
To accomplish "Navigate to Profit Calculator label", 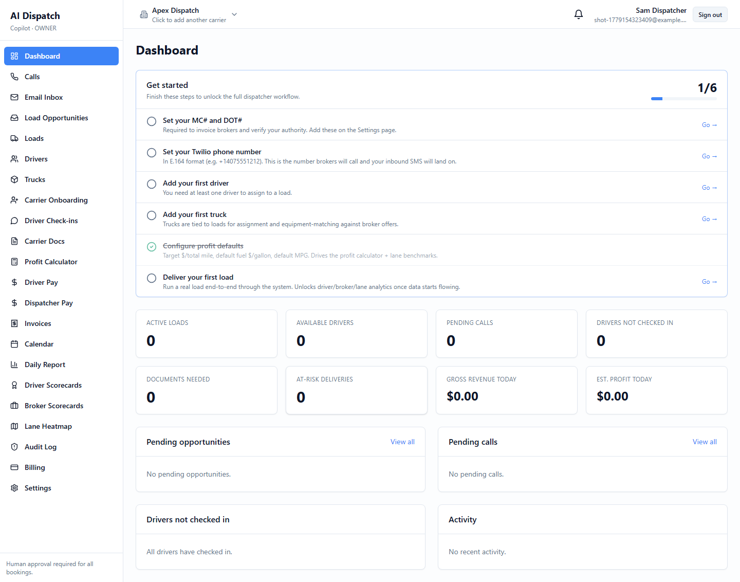I will pos(51,262).
